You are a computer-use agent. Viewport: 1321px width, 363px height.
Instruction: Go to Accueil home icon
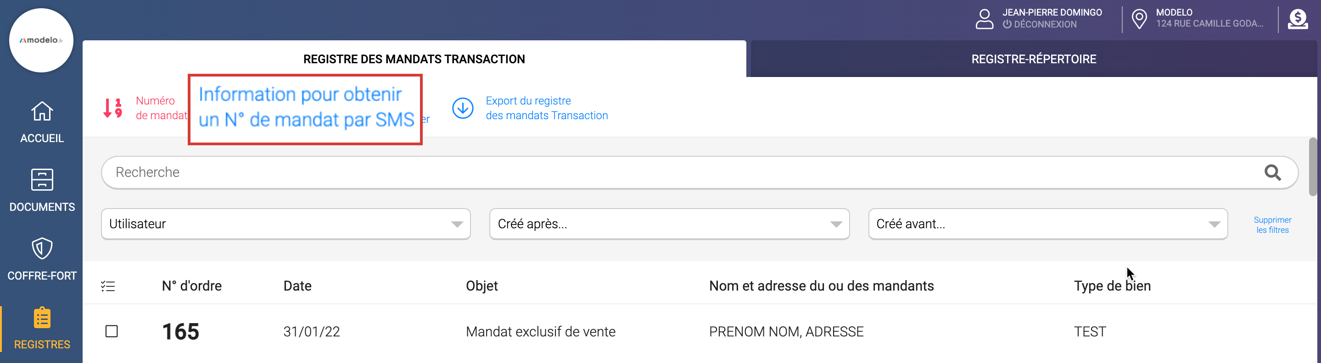42,111
